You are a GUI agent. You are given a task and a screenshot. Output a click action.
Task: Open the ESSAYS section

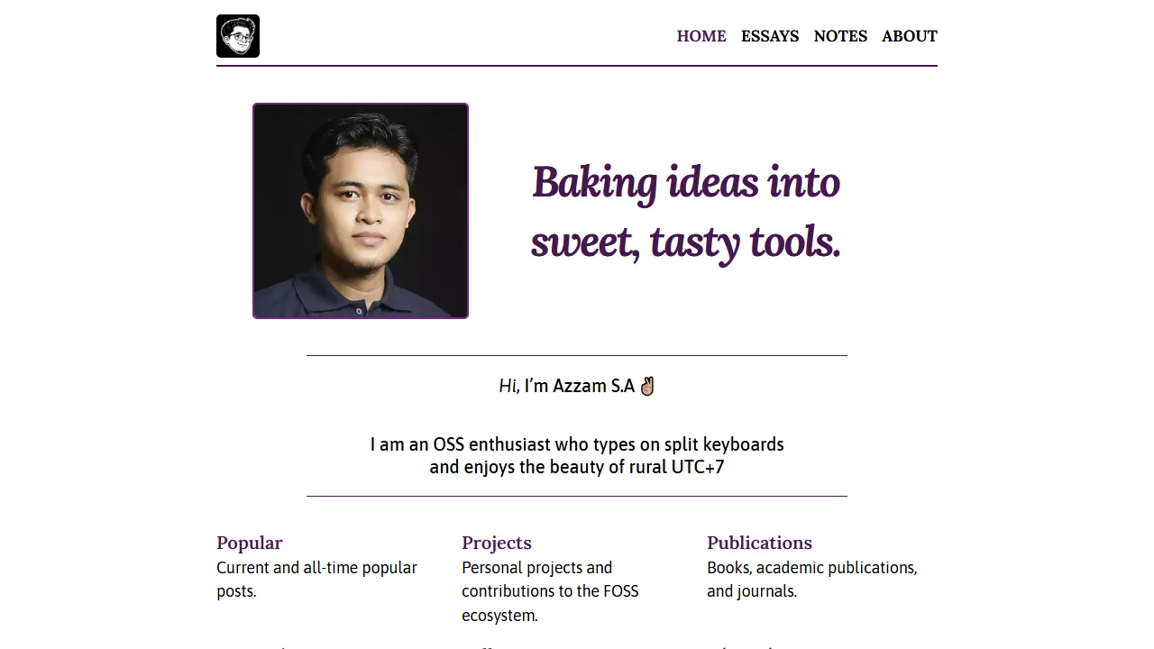[x=770, y=36]
